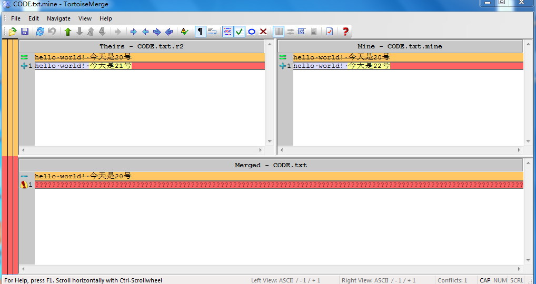Click the dark red X toolbar icon
Image resolution: width=536 pixels, height=284 pixels.
click(x=263, y=32)
